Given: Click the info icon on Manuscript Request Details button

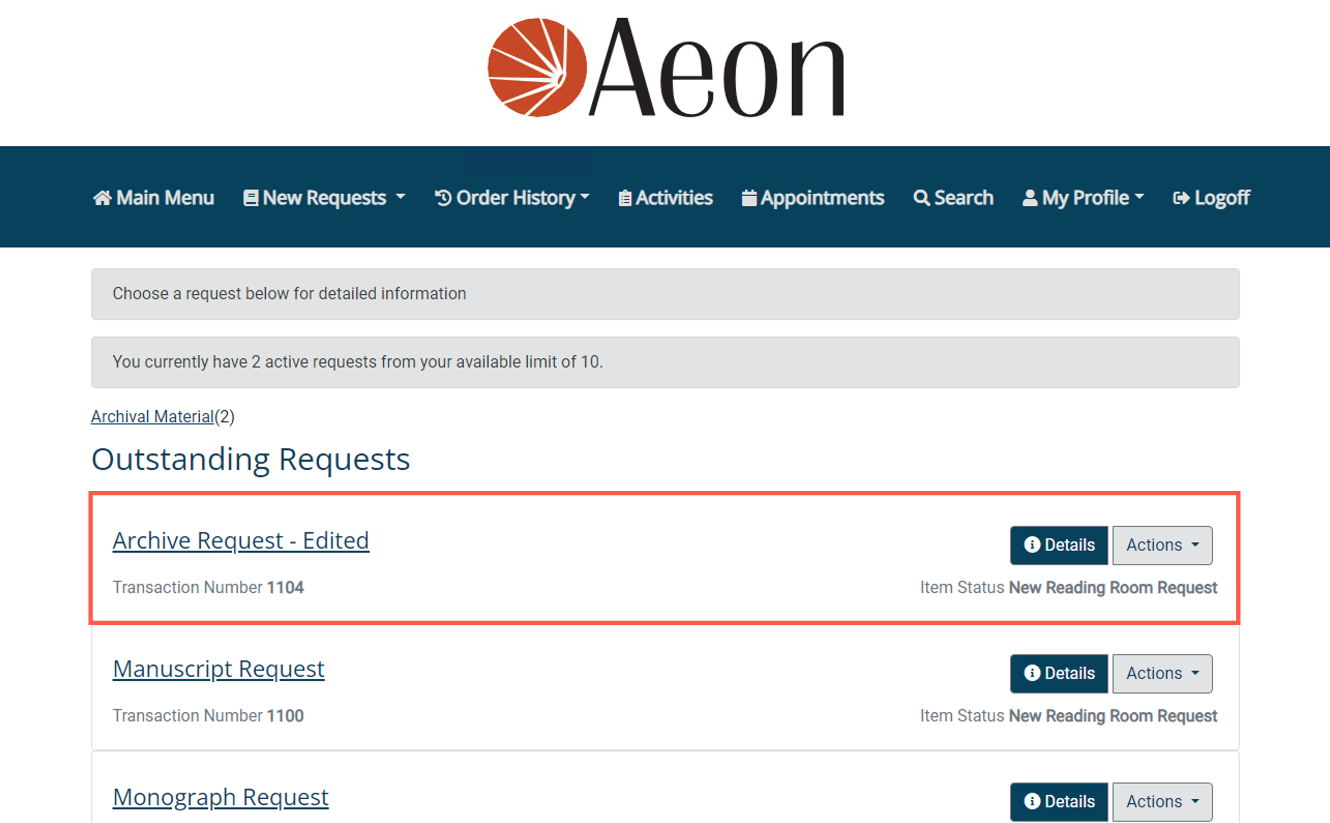Looking at the screenshot, I should coord(1033,673).
